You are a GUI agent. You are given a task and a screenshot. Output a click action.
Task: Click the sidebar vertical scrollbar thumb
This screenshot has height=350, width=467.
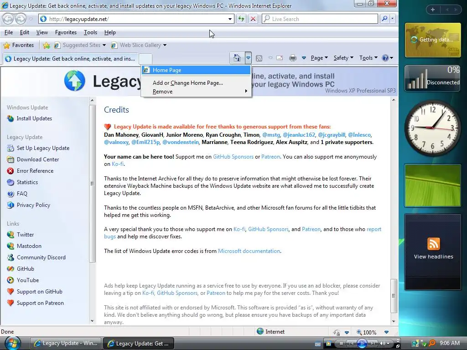[92, 184]
